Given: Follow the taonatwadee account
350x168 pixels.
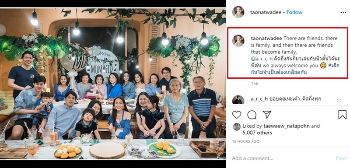Looking at the screenshot, I should pos(294,12).
